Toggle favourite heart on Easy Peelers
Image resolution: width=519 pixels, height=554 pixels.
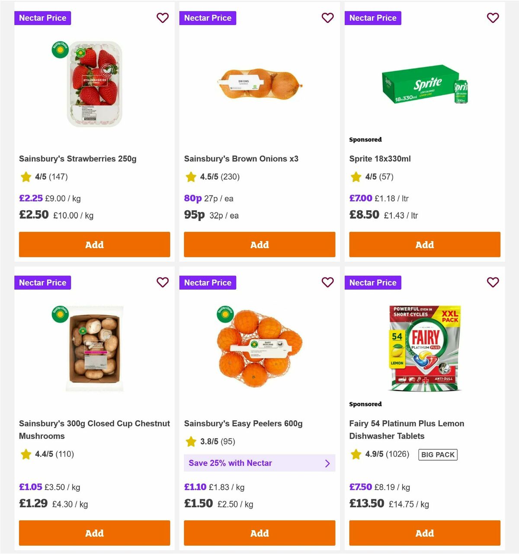tap(328, 282)
